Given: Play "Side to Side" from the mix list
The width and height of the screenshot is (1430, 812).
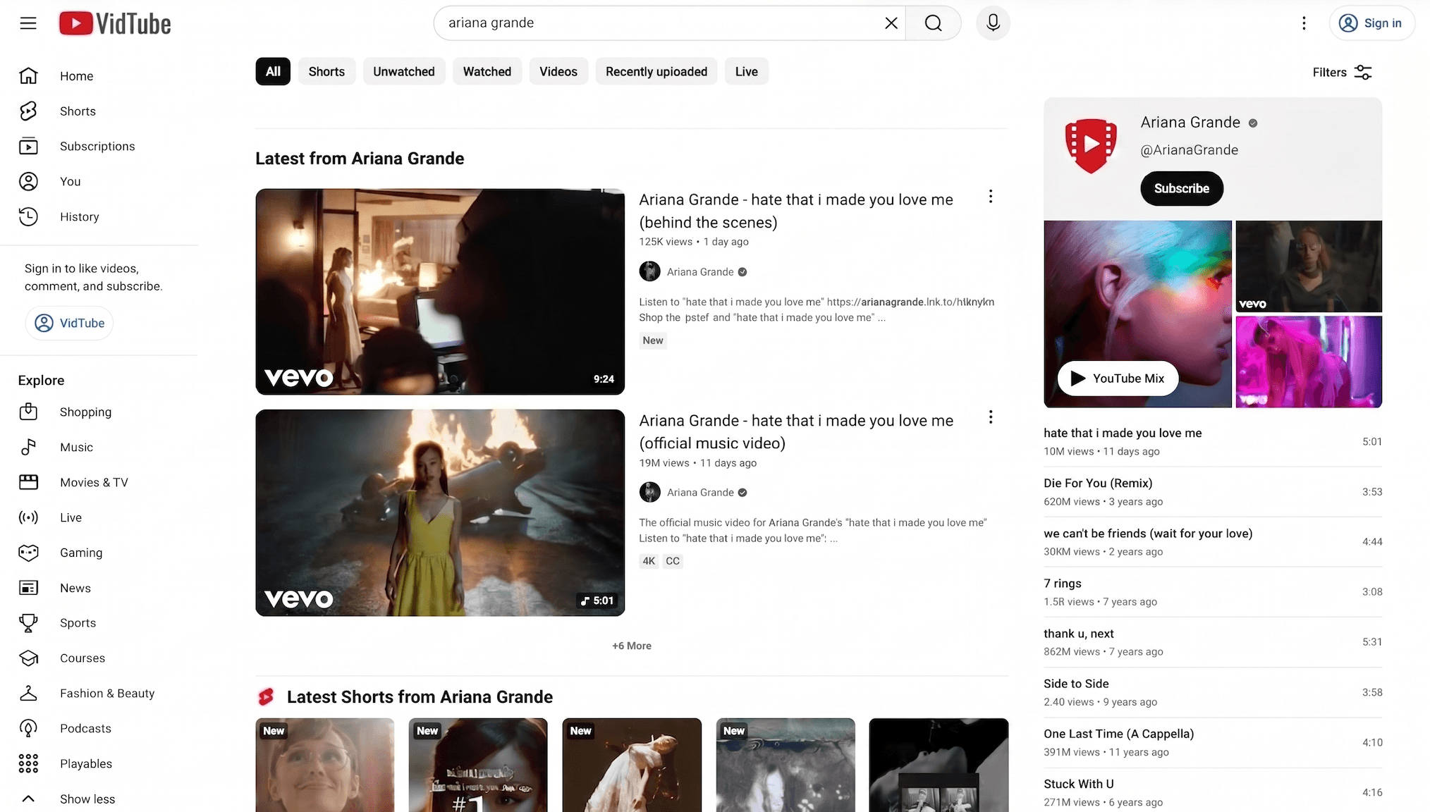Looking at the screenshot, I should [x=1213, y=692].
